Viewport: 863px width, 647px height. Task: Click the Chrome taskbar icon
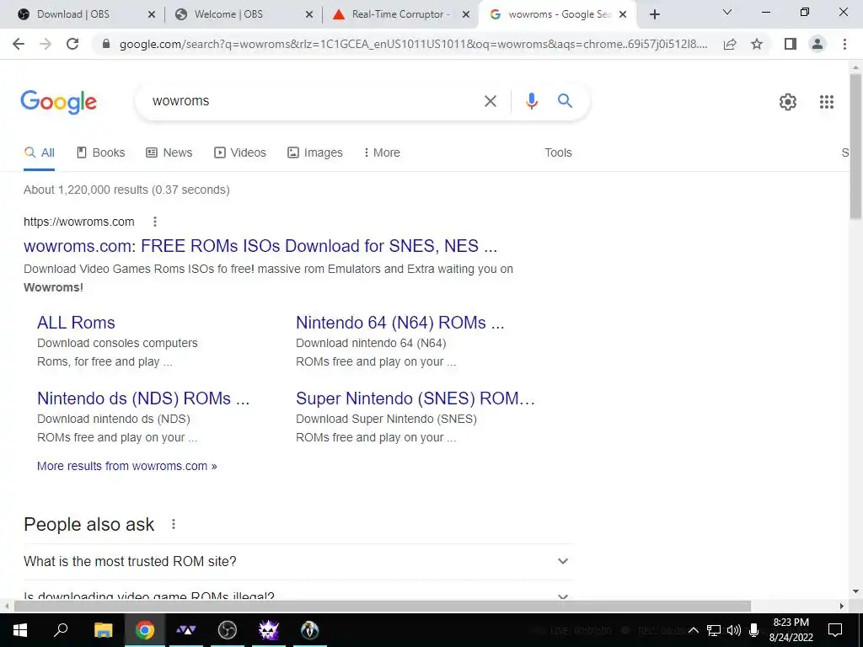145,630
